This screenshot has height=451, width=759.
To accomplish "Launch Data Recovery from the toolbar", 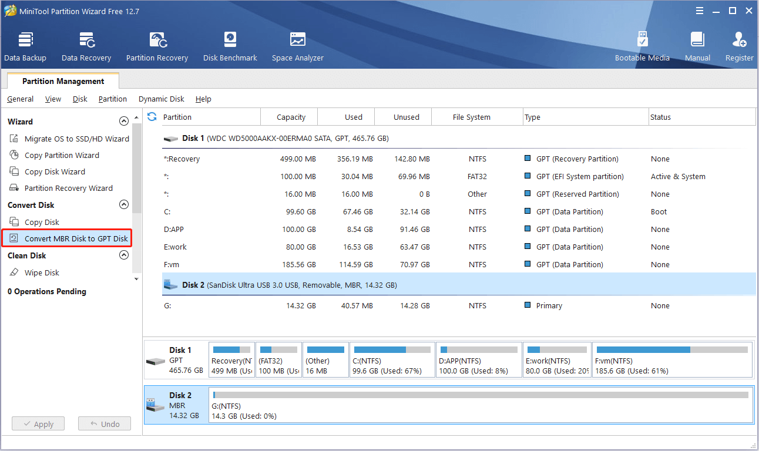I will (86, 47).
